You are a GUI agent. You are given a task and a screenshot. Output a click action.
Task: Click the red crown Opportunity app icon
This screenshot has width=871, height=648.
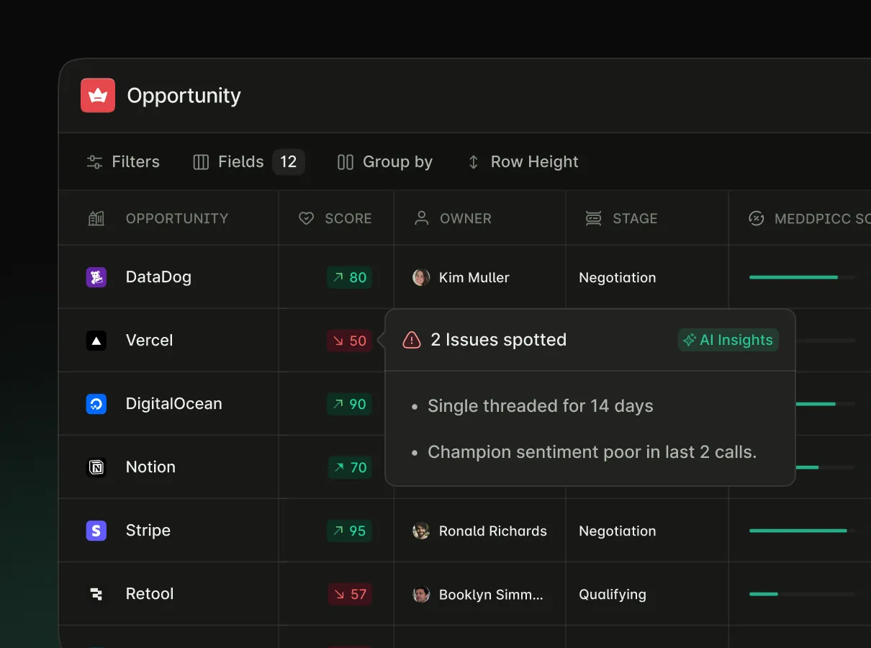click(98, 95)
